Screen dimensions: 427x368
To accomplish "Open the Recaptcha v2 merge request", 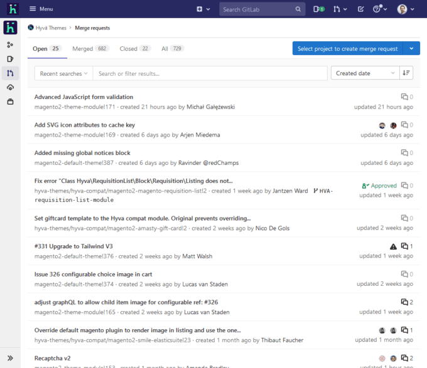I will pyautogui.click(x=52, y=358).
